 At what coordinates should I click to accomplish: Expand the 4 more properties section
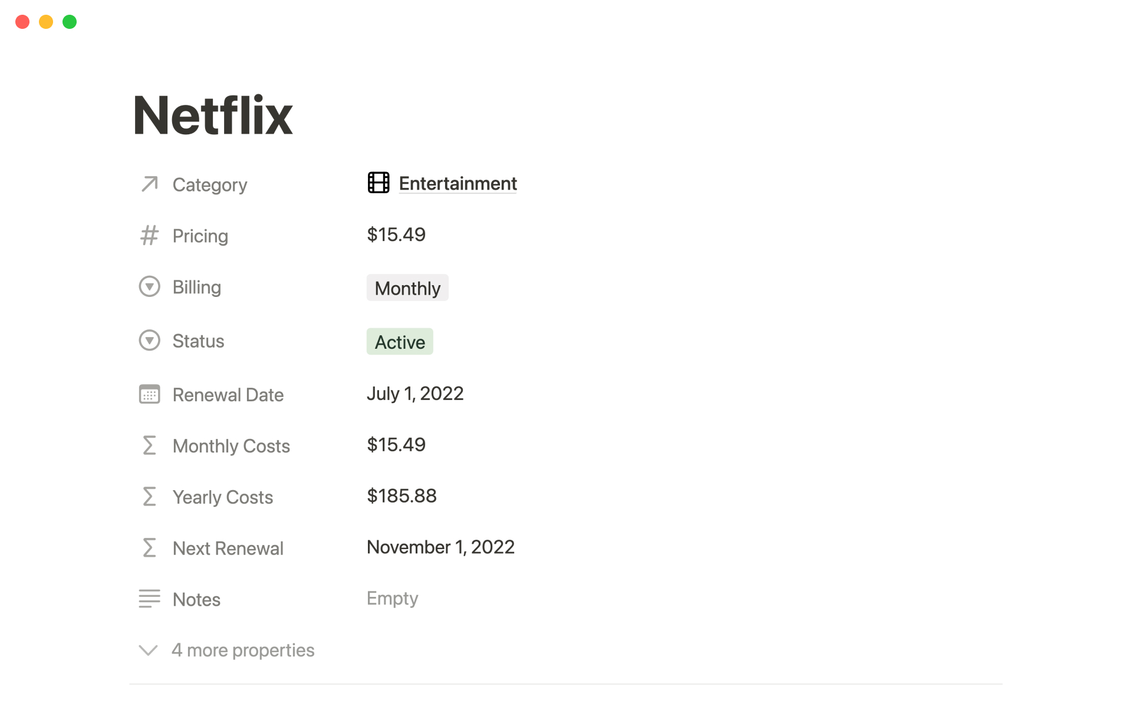click(x=242, y=650)
